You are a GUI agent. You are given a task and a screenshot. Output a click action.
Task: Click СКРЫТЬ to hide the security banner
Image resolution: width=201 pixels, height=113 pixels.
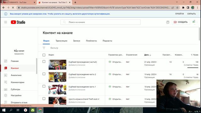tap(191, 14)
